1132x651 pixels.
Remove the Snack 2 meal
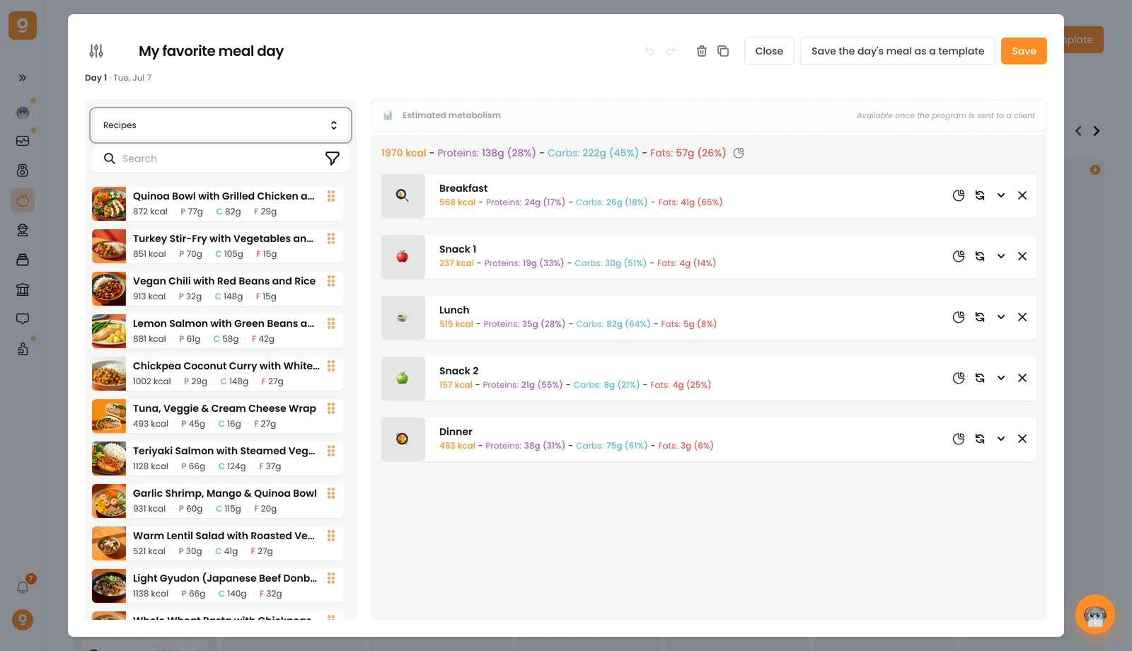coord(1022,378)
